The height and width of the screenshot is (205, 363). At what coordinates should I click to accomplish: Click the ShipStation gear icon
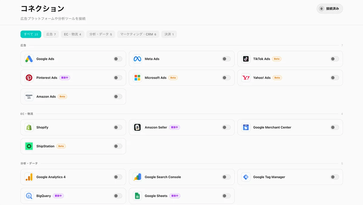pyautogui.click(x=29, y=146)
